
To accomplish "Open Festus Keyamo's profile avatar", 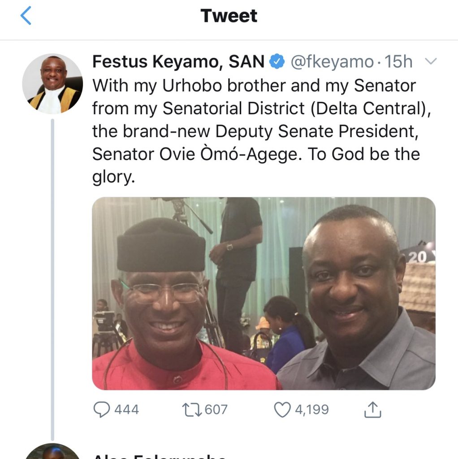I will [x=52, y=84].
